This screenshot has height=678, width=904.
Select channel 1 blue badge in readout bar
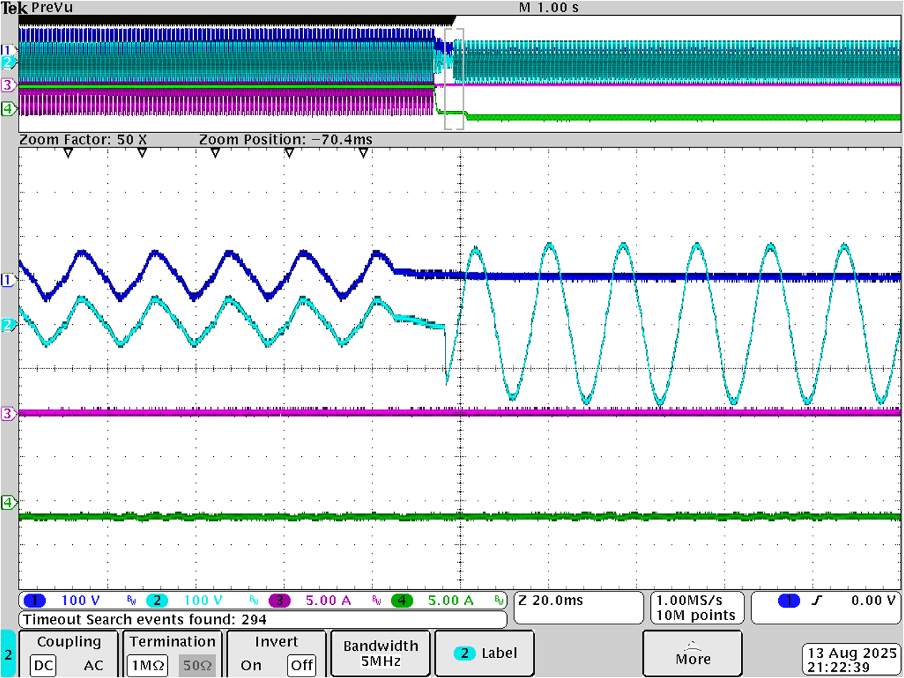pos(35,601)
